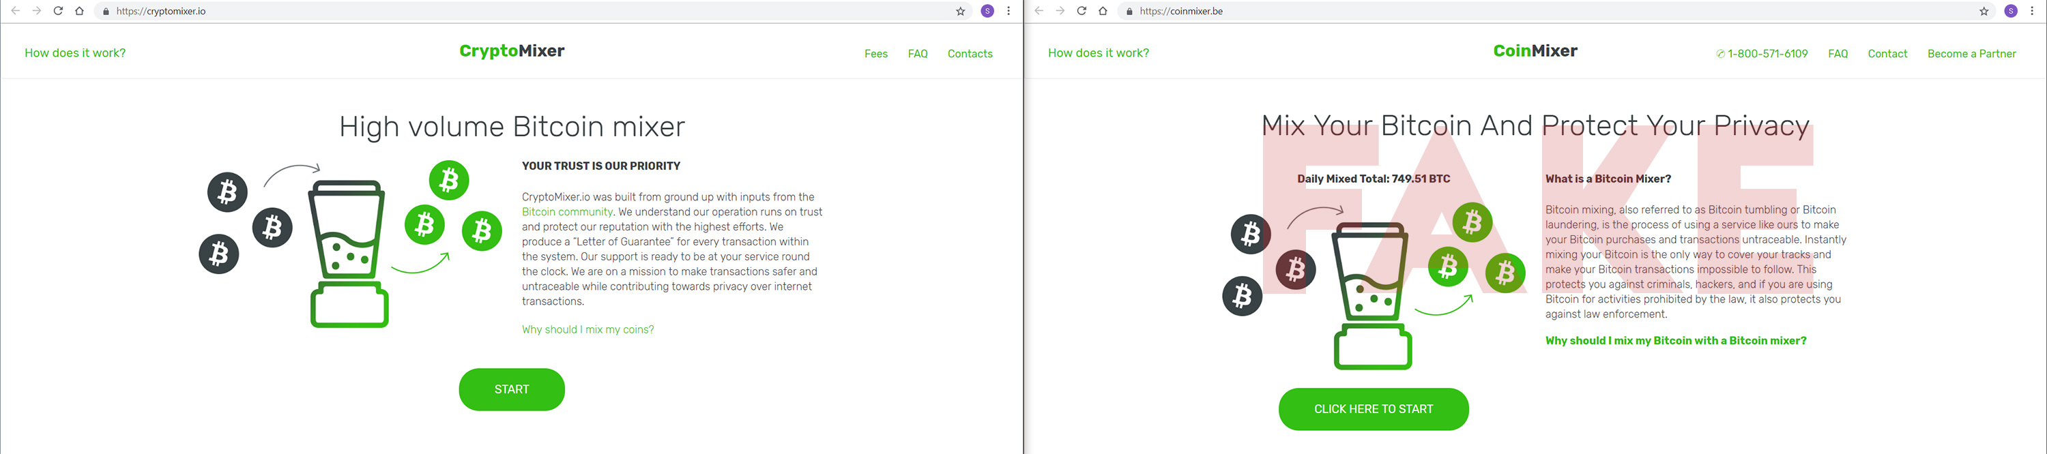Click the 'High volume Bitcoin mixer' heading

point(512,127)
